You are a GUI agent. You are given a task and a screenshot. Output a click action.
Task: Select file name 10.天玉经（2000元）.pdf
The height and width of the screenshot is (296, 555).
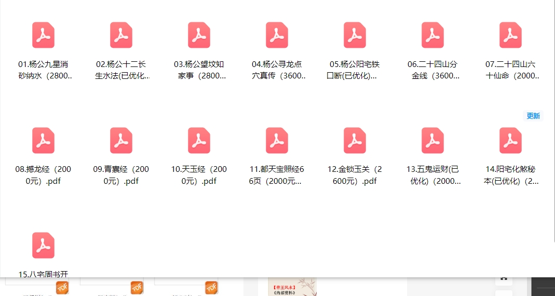click(x=199, y=176)
